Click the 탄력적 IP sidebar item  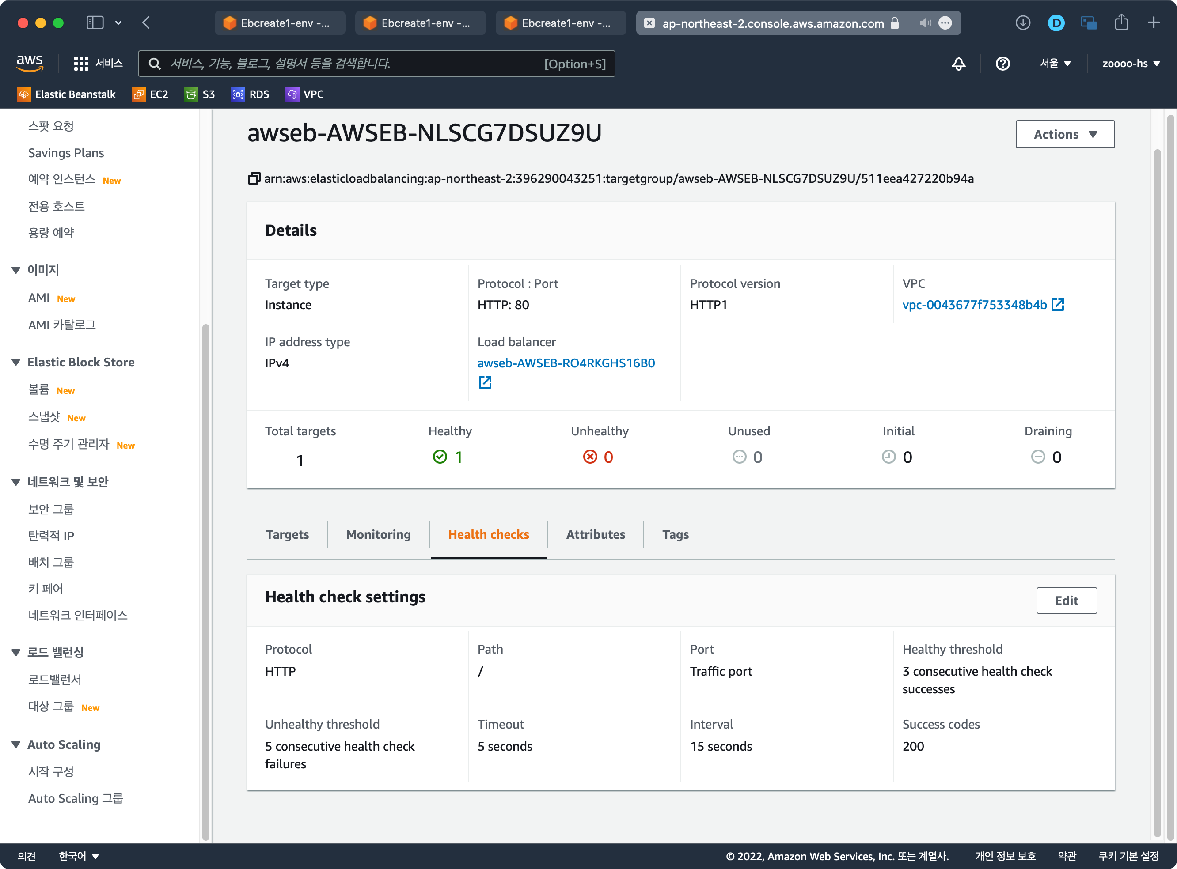click(x=51, y=536)
